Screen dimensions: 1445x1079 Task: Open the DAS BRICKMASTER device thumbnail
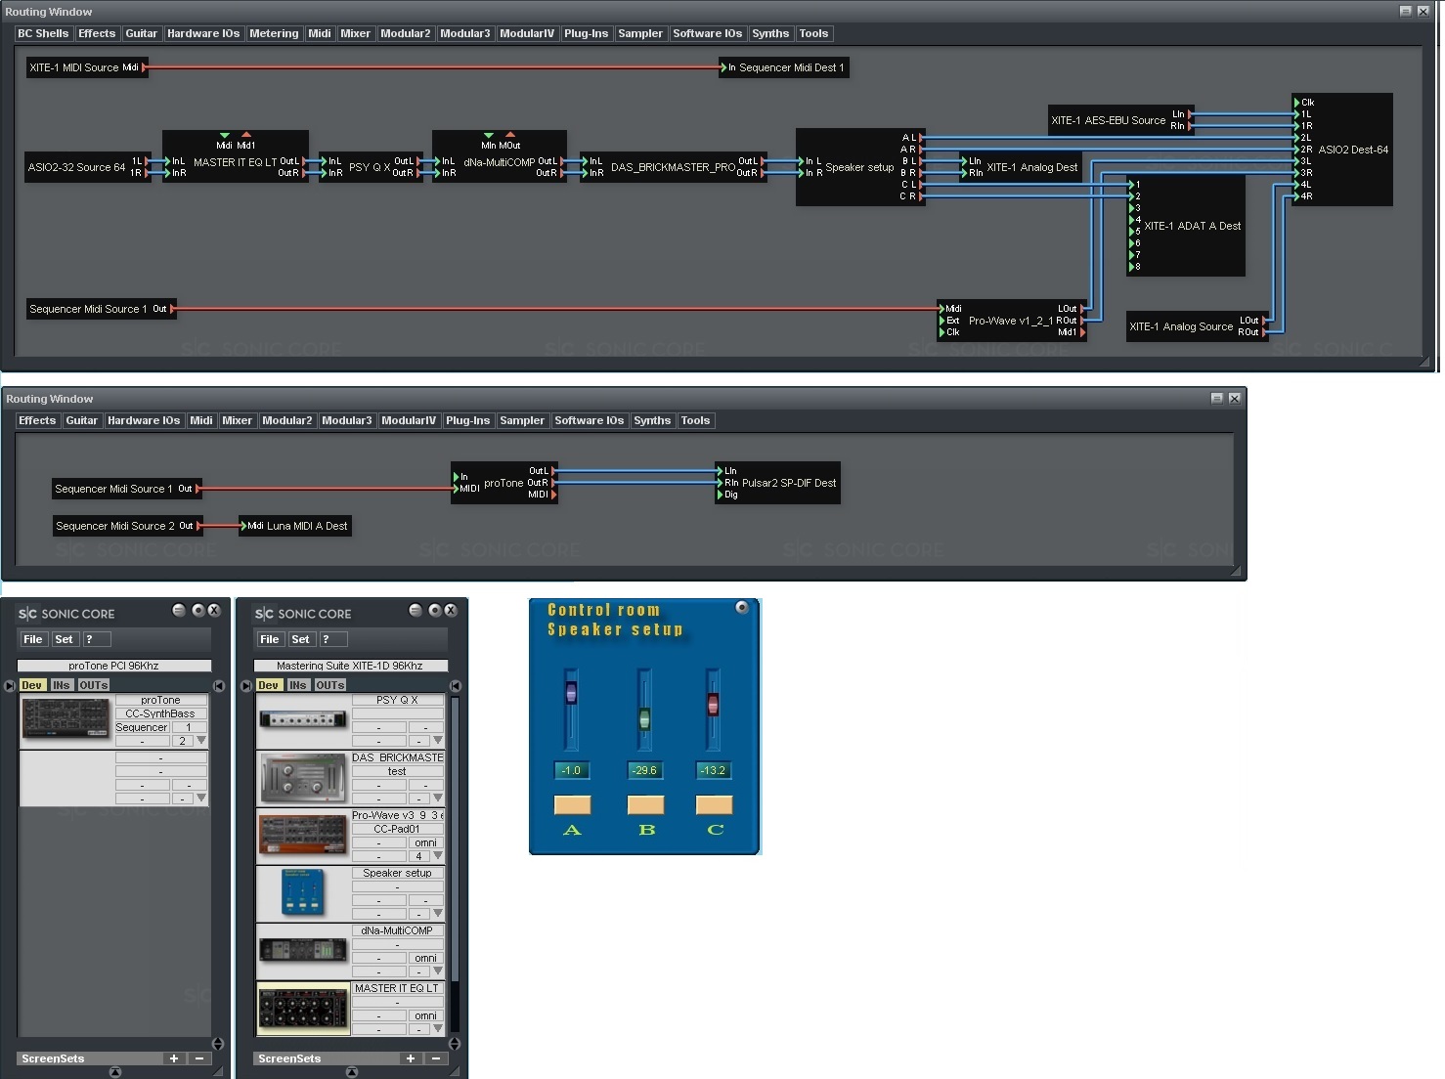tap(302, 778)
